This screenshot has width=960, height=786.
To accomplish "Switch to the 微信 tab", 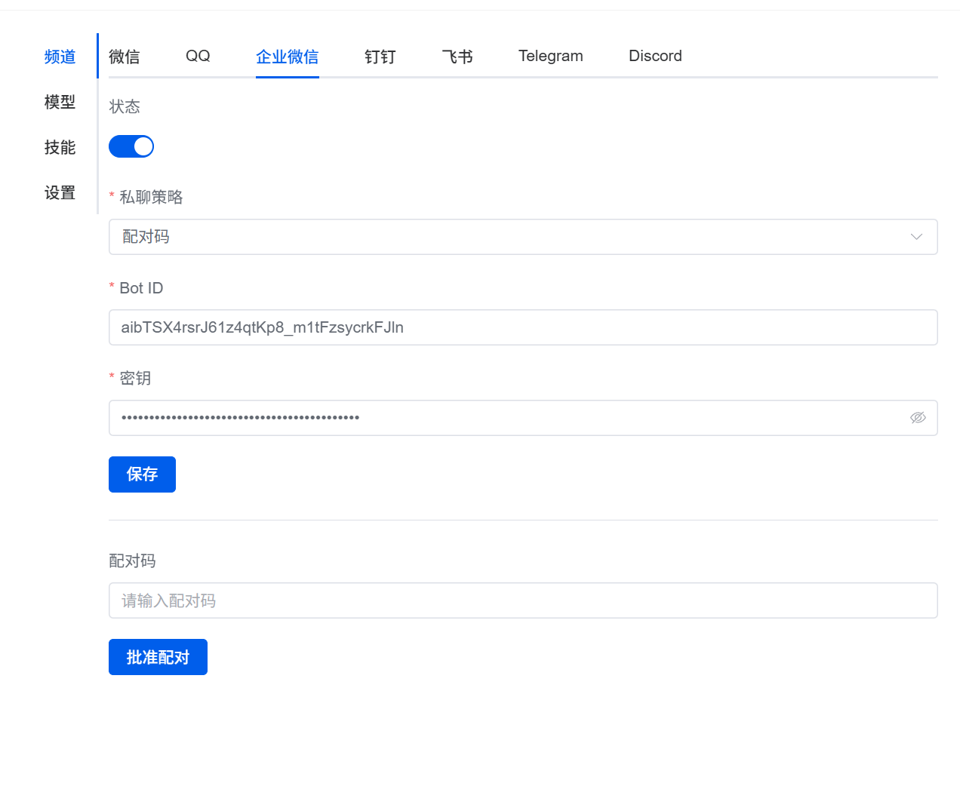I will 125,57.
